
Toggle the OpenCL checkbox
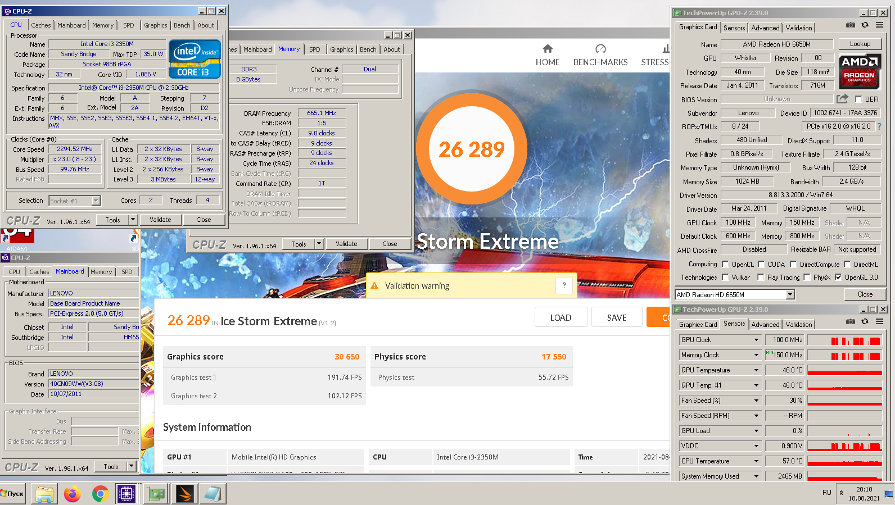[x=726, y=265]
